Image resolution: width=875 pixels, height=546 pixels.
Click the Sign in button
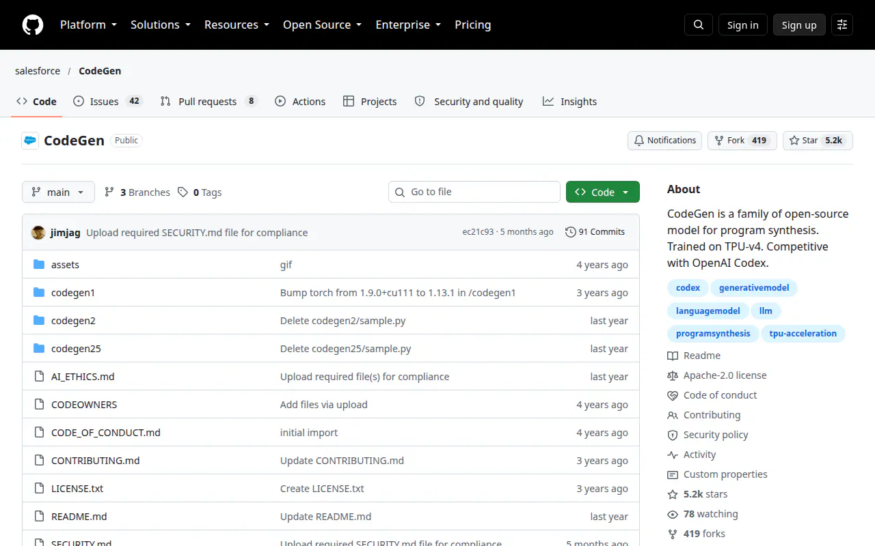[x=743, y=25]
